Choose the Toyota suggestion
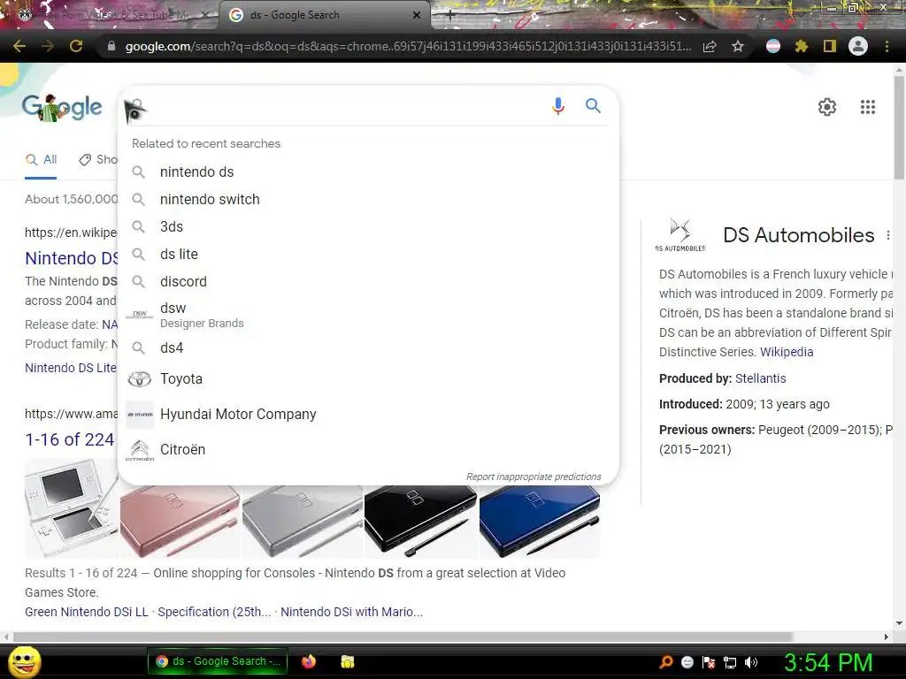The height and width of the screenshot is (679, 906). pos(368,378)
